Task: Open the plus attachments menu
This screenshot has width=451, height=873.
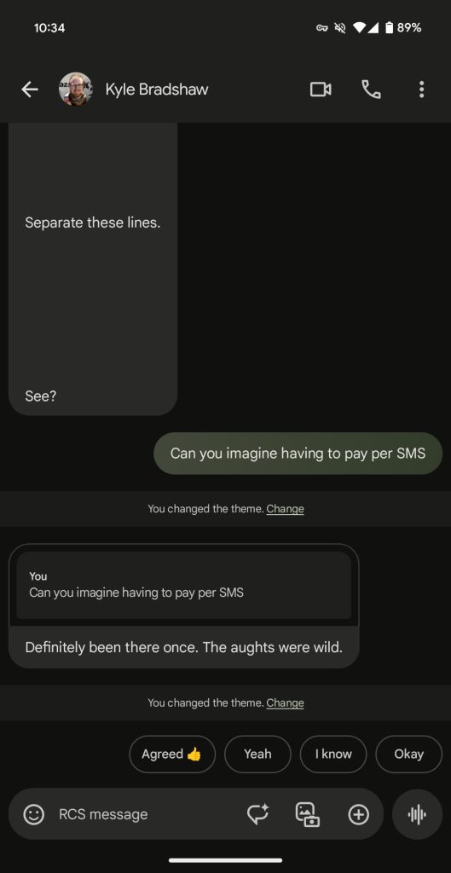Action: (x=359, y=814)
